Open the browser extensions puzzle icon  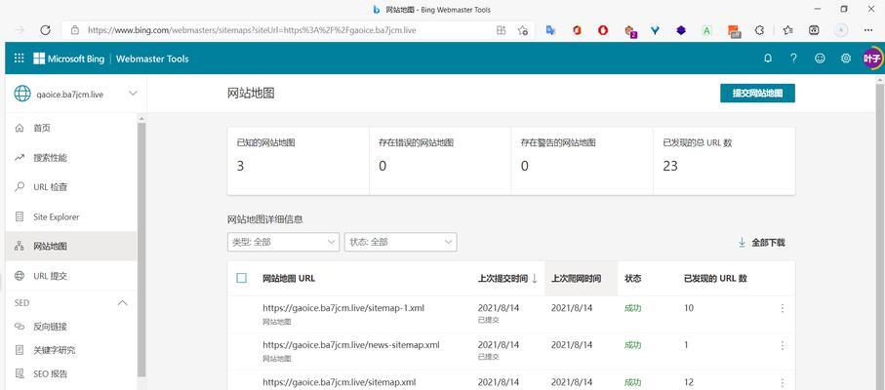pyautogui.click(x=760, y=30)
